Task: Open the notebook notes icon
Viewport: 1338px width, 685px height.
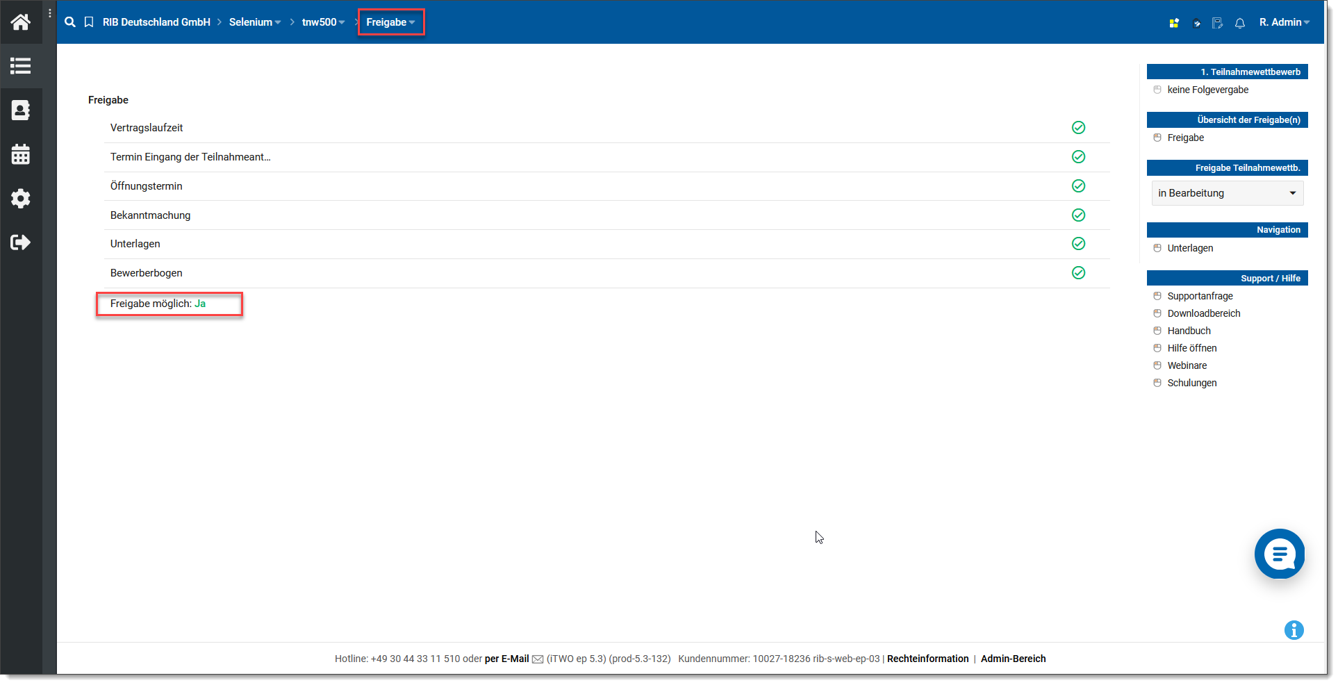Action: (1218, 23)
